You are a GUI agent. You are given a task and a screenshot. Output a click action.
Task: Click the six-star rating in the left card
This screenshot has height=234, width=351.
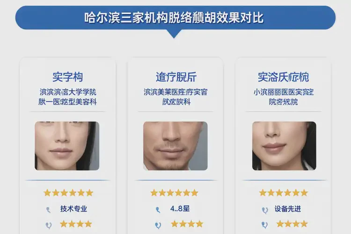coord(68,193)
